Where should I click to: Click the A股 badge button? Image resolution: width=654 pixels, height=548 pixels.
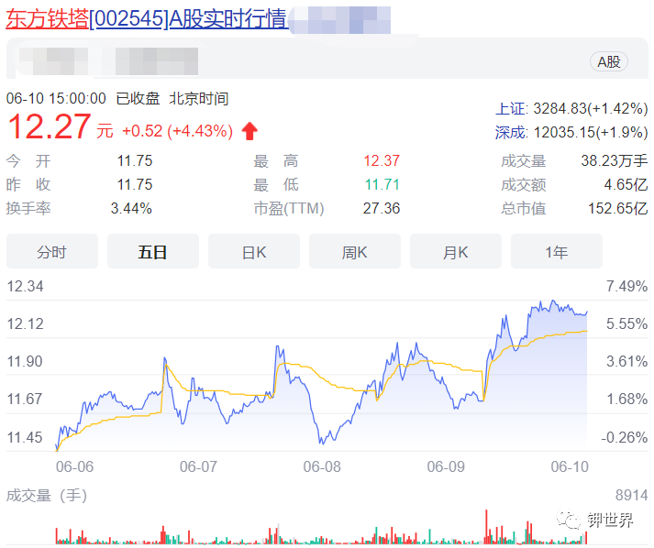(608, 62)
